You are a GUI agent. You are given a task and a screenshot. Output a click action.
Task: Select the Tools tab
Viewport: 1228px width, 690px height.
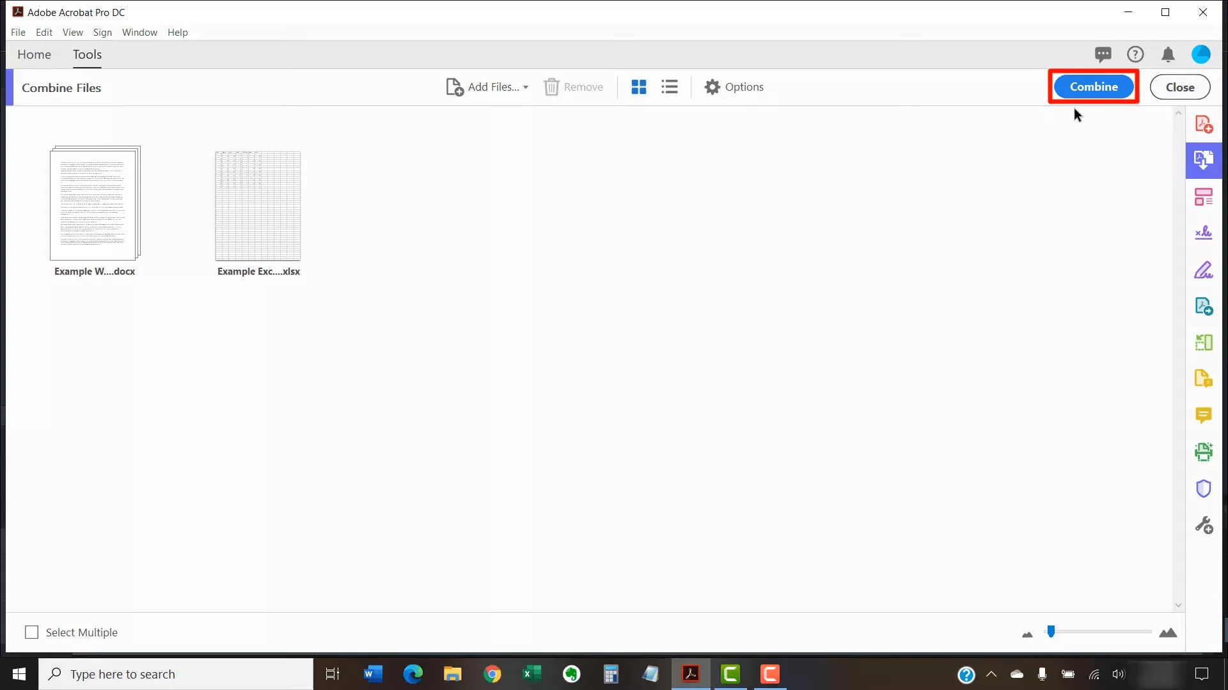coord(87,54)
